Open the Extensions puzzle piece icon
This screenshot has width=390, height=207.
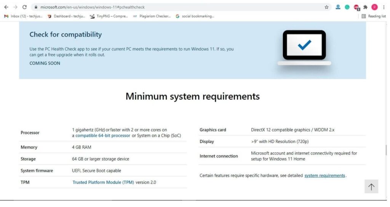point(366,7)
